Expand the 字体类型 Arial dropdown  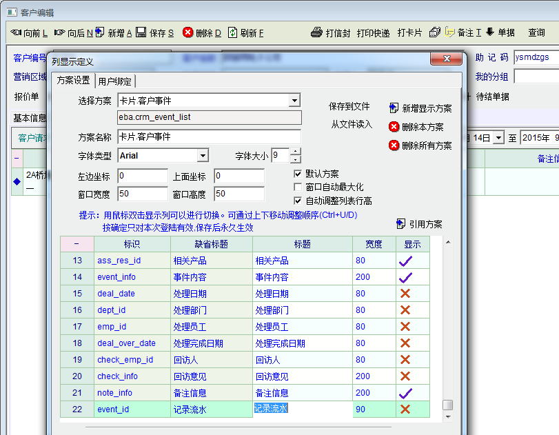tap(203, 156)
